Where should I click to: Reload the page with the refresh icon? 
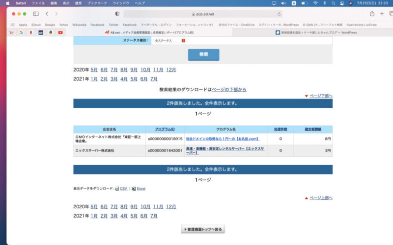coord(279,14)
